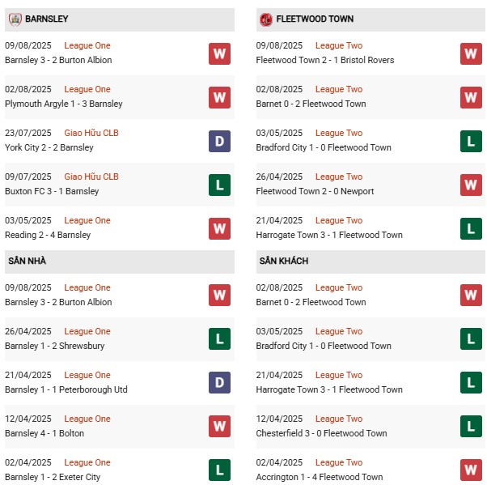
Task: Click L badge for Buxton FC 3-1 Barnsley
Action: pyautogui.click(x=219, y=185)
